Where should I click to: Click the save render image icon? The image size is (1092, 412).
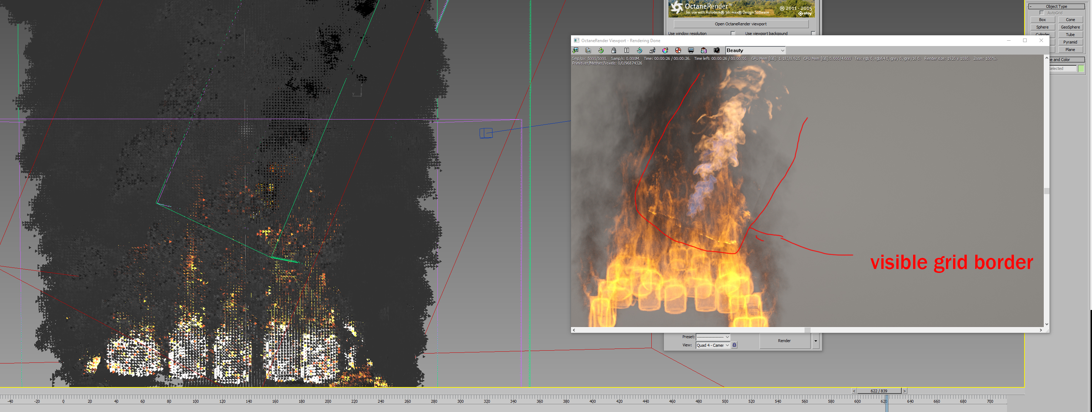[576, 50]
